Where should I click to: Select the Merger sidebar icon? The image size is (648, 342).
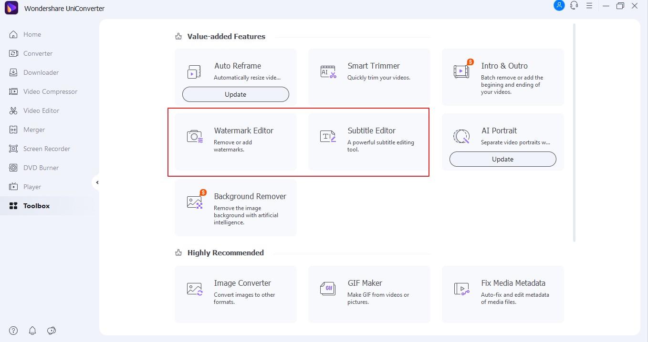coord(13,130)
